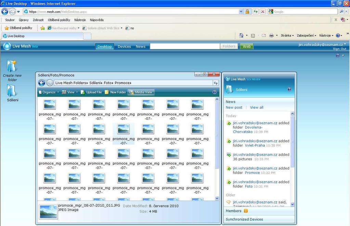
Task: Open the Úpravy menu
Action: click(x=24, y=20)
